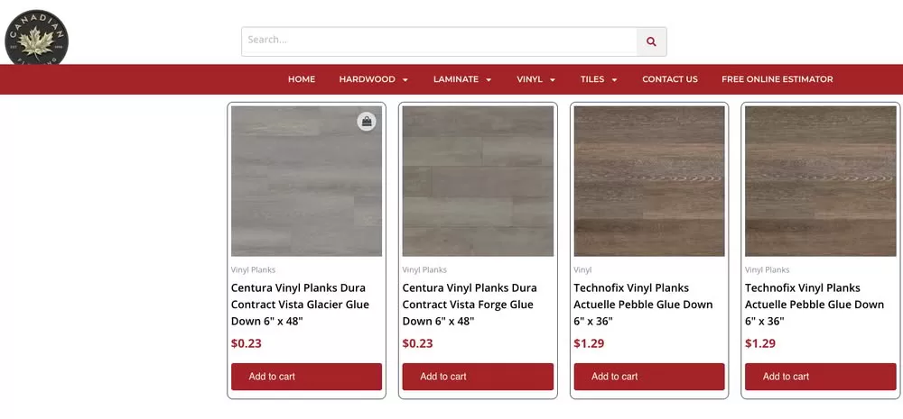Click the $1.29 price on third product
Image resolution: width=903 pixels, height=419 pixels.
(589, 343)
